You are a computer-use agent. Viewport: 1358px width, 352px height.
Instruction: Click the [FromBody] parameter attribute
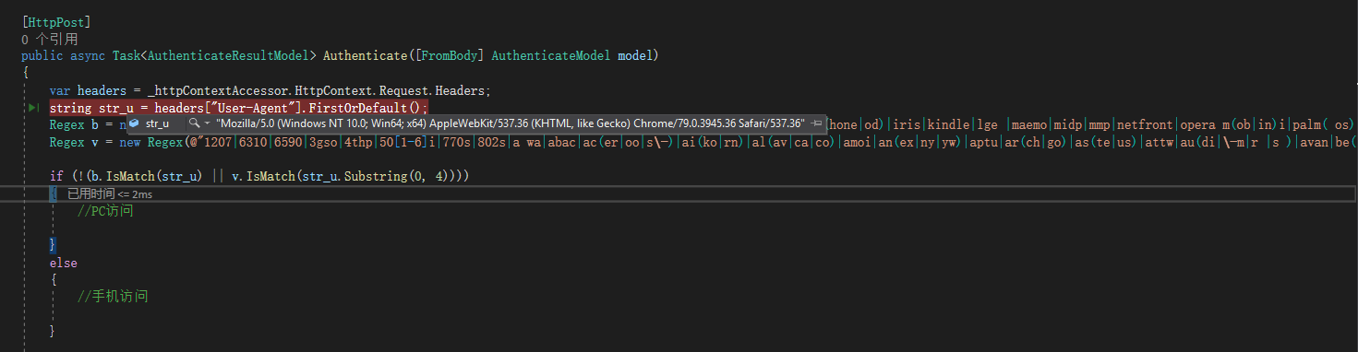pyautogui.click(x=450, y=55)
